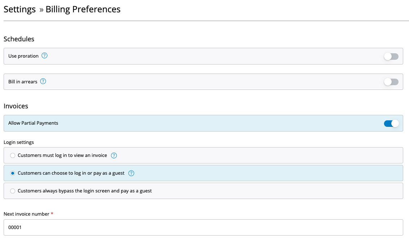
Task: Select 'Customers must log in to view an invoice'
Action: 13,155
